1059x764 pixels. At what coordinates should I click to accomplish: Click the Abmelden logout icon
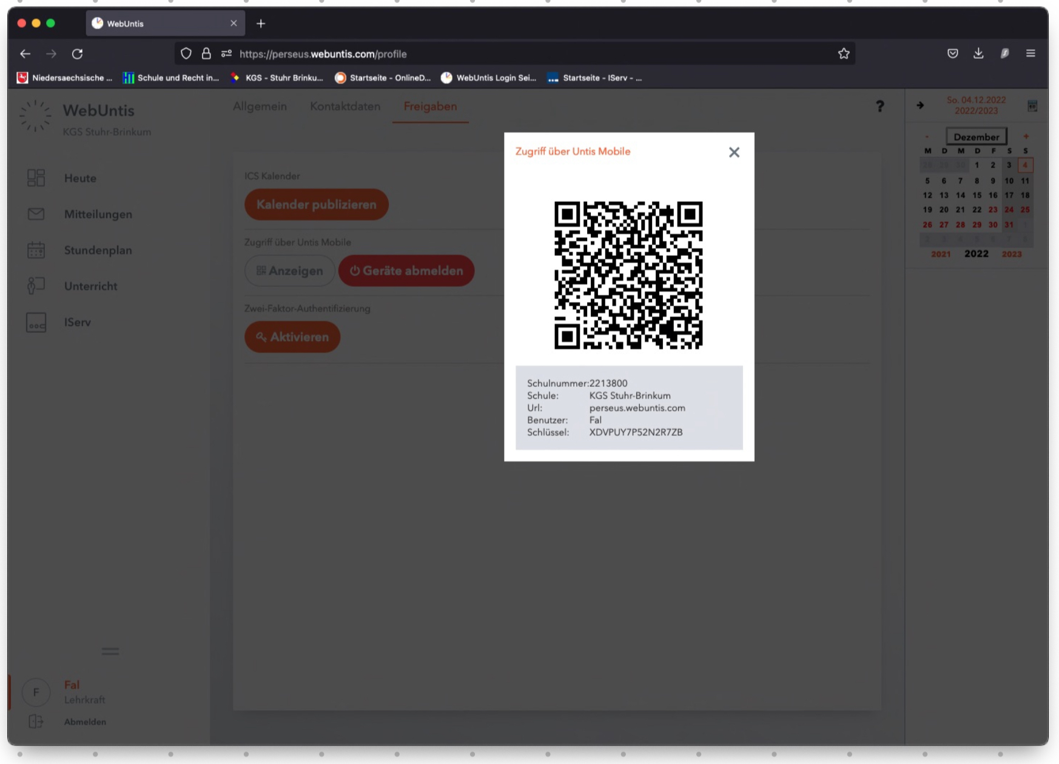point(36,722)
